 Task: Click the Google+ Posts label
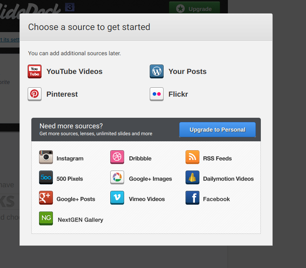point(76,199)
